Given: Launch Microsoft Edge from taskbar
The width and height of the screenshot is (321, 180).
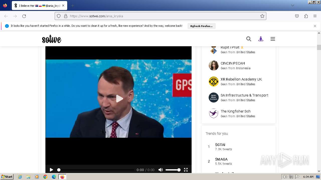Looking at the screenshot, I should (x=54, y=177).
